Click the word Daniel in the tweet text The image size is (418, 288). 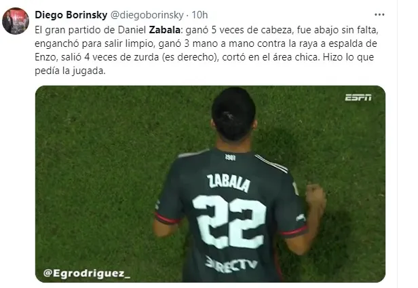click(x=132, y=30)
